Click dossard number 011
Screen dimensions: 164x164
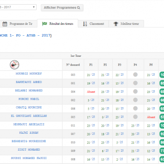pos(73,126)
